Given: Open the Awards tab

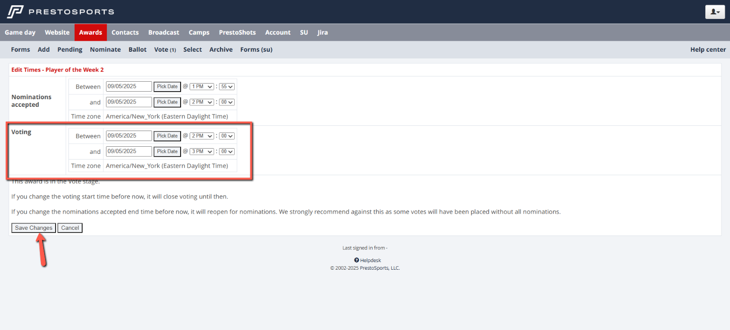Looking at the screenshot, I should click(90, 32).
